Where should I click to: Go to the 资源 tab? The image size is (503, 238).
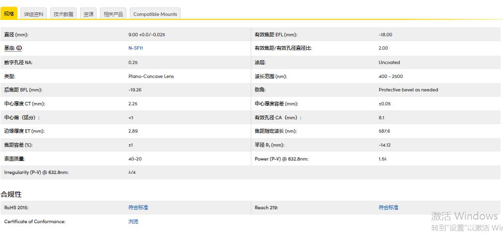tap(89, 14)
